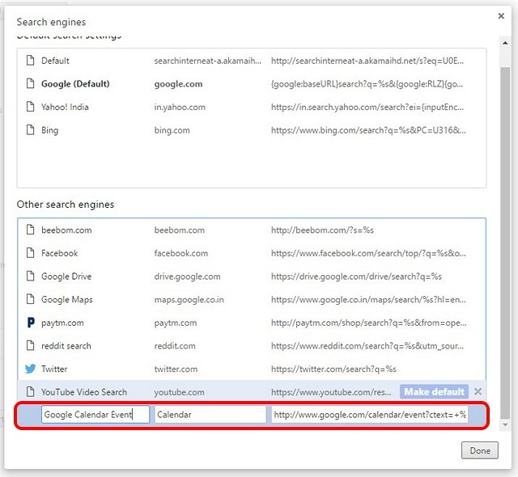Image resolution: width=518 pixels, height=477 pixels.
Task: Click the Other search engines heading
Action: point(66,205)
